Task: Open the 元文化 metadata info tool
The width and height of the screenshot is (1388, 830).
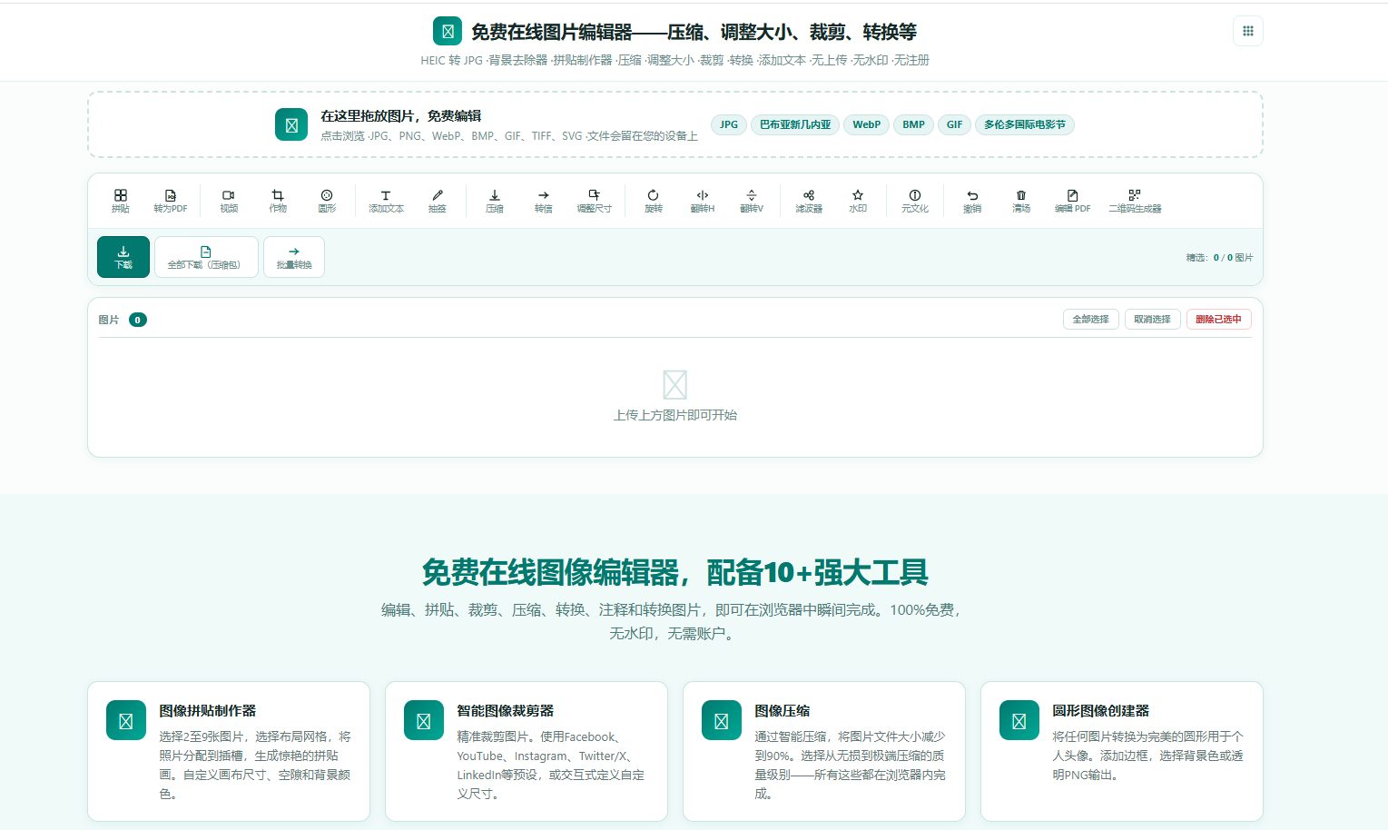Action: (915, 201)
